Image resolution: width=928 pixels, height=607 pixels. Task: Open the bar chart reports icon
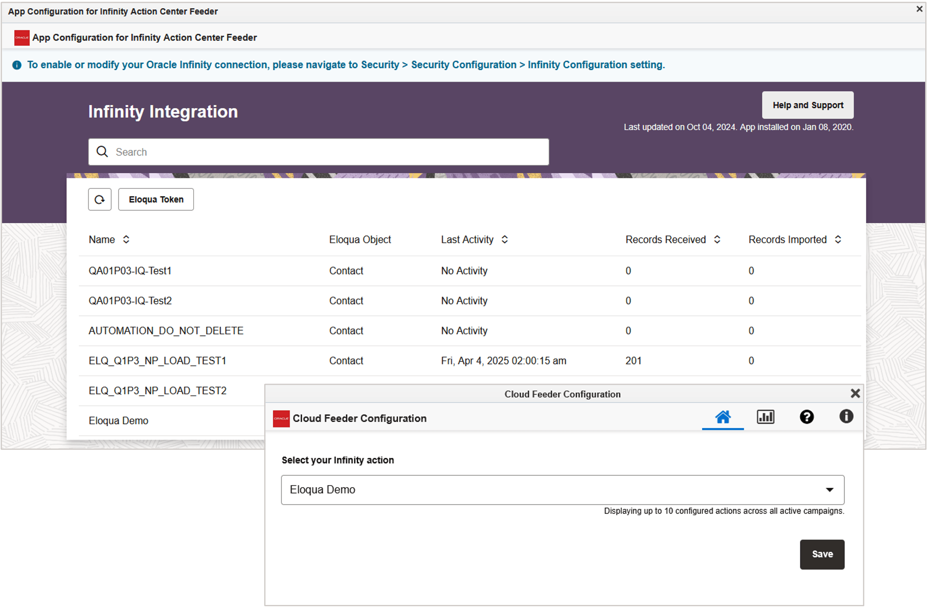[765, 417]
